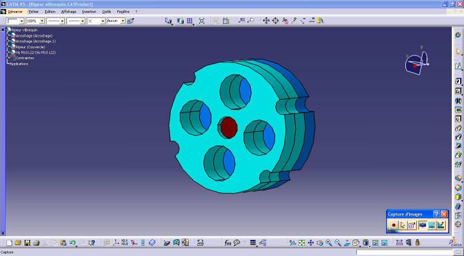Click the help button of Capture d'images
This screenshot has height=256, width=464.
pyautogui.click(x=436, y=214)
